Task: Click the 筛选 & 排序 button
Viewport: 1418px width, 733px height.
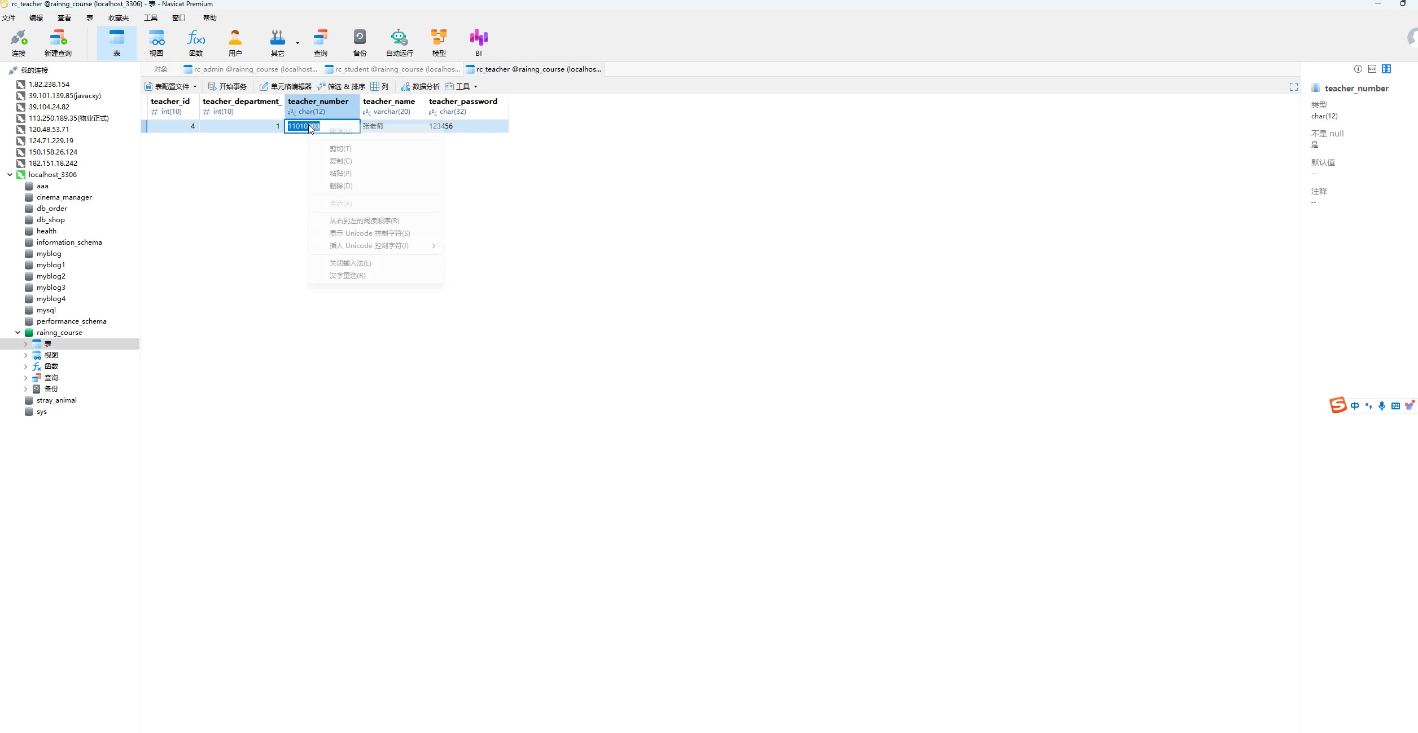Action: click(x=341, y=86)
